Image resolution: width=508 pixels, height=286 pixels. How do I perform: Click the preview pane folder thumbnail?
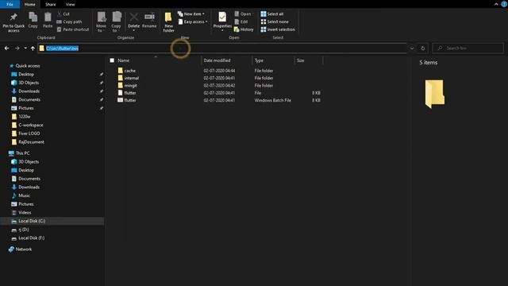point(434,94)
